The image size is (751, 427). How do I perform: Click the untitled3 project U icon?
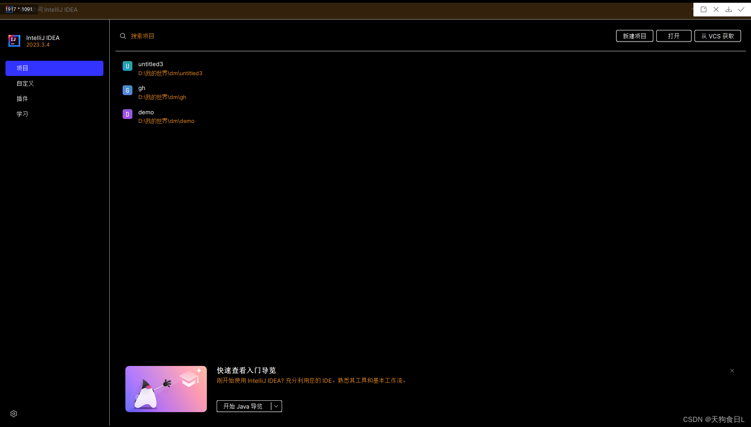point(127,66)
